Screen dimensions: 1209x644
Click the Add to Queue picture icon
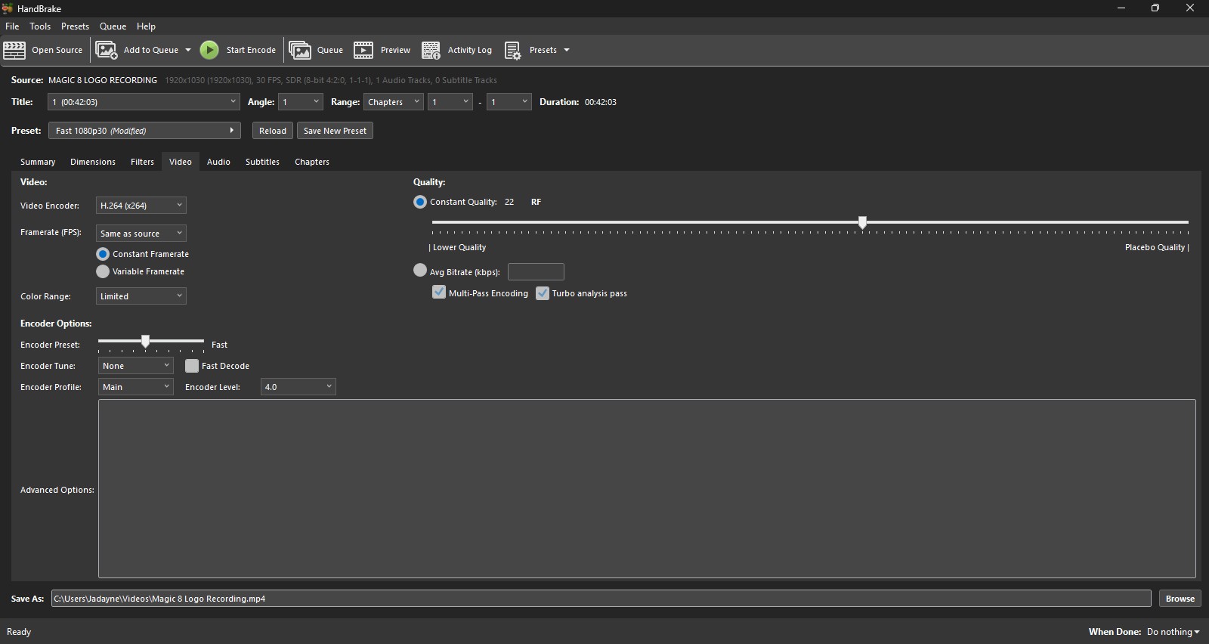(x=107, y=50)
